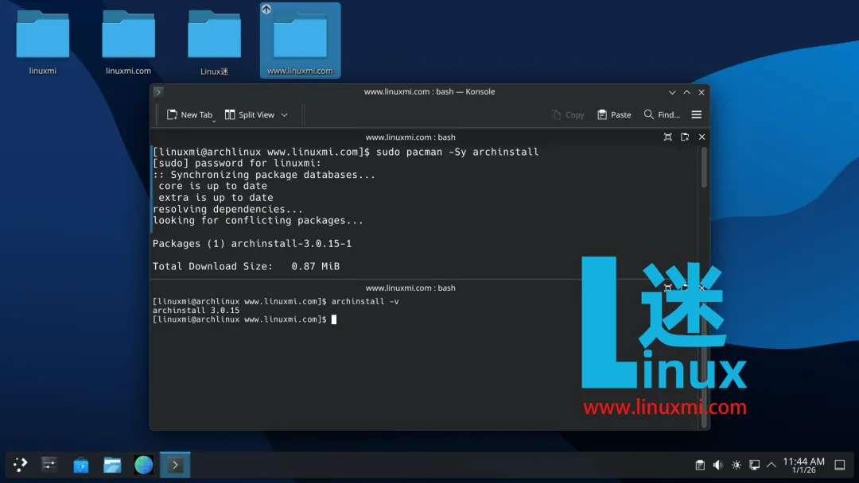Launch the web browser from taskbar

pyautogui.click(x=143, y=465)
